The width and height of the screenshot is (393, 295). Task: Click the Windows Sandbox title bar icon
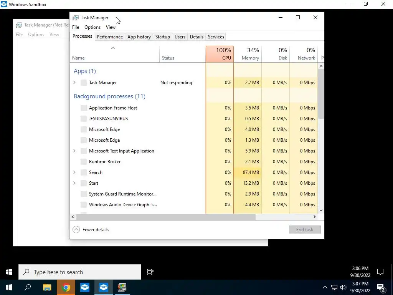[x=4, y=4]
